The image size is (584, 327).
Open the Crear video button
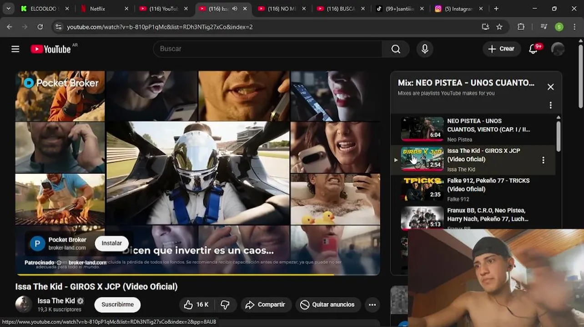click(501, 49)
